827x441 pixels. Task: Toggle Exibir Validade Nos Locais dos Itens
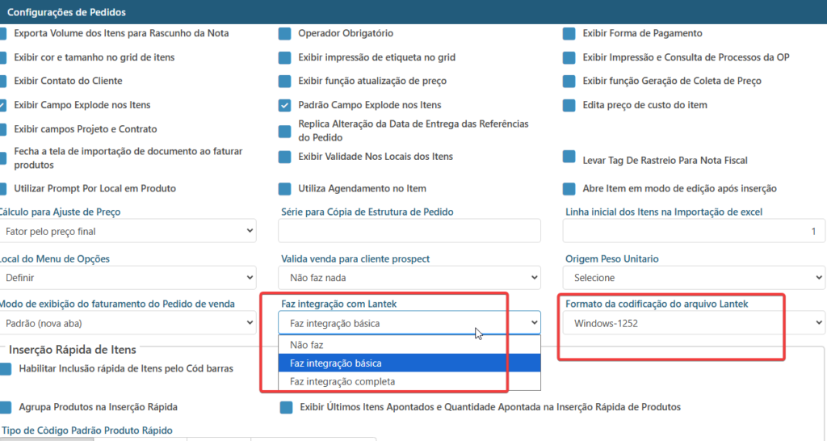[x=284, y=157]
